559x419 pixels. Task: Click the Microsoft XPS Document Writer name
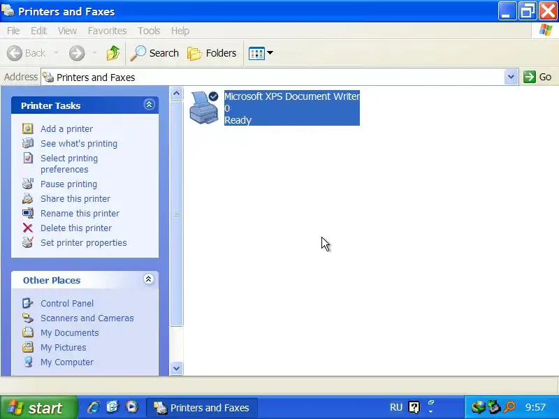pos(292,96)
